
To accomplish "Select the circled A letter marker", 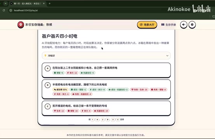I will click(48, 68).
